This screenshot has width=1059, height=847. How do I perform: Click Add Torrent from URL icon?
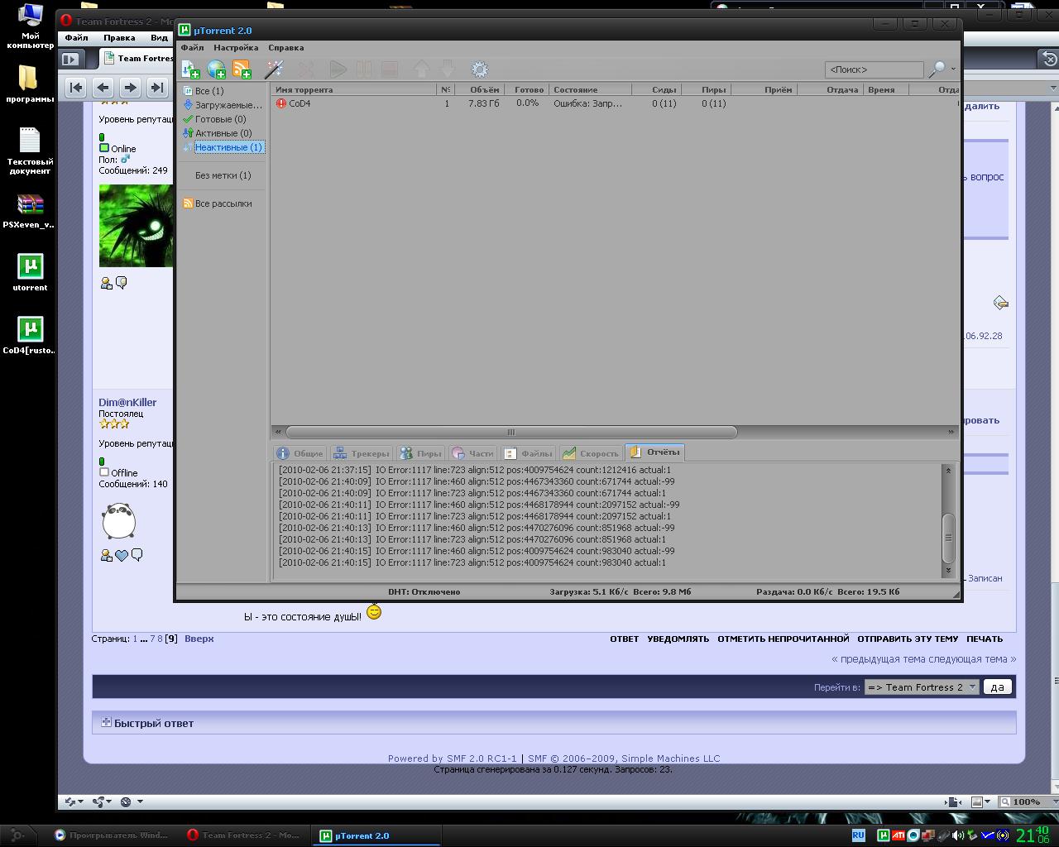[216, 69]
